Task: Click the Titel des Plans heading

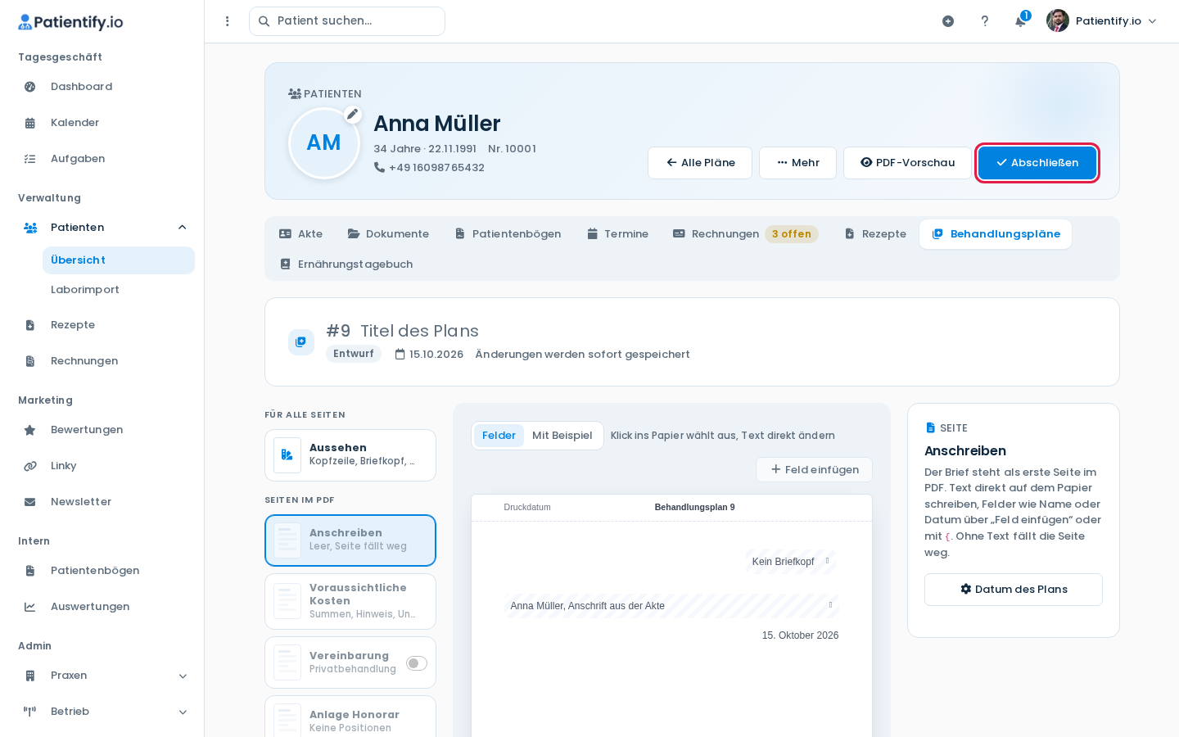Action: click(419, 331)
